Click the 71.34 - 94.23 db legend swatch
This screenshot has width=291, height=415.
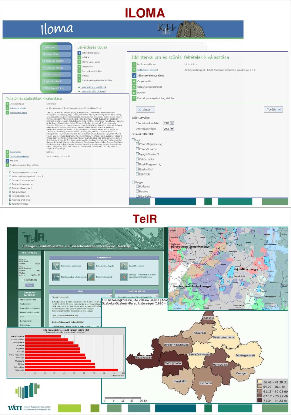(260, 400)
